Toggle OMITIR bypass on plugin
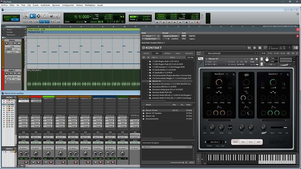Screen dimensions: 301x169 coord(192,36)
